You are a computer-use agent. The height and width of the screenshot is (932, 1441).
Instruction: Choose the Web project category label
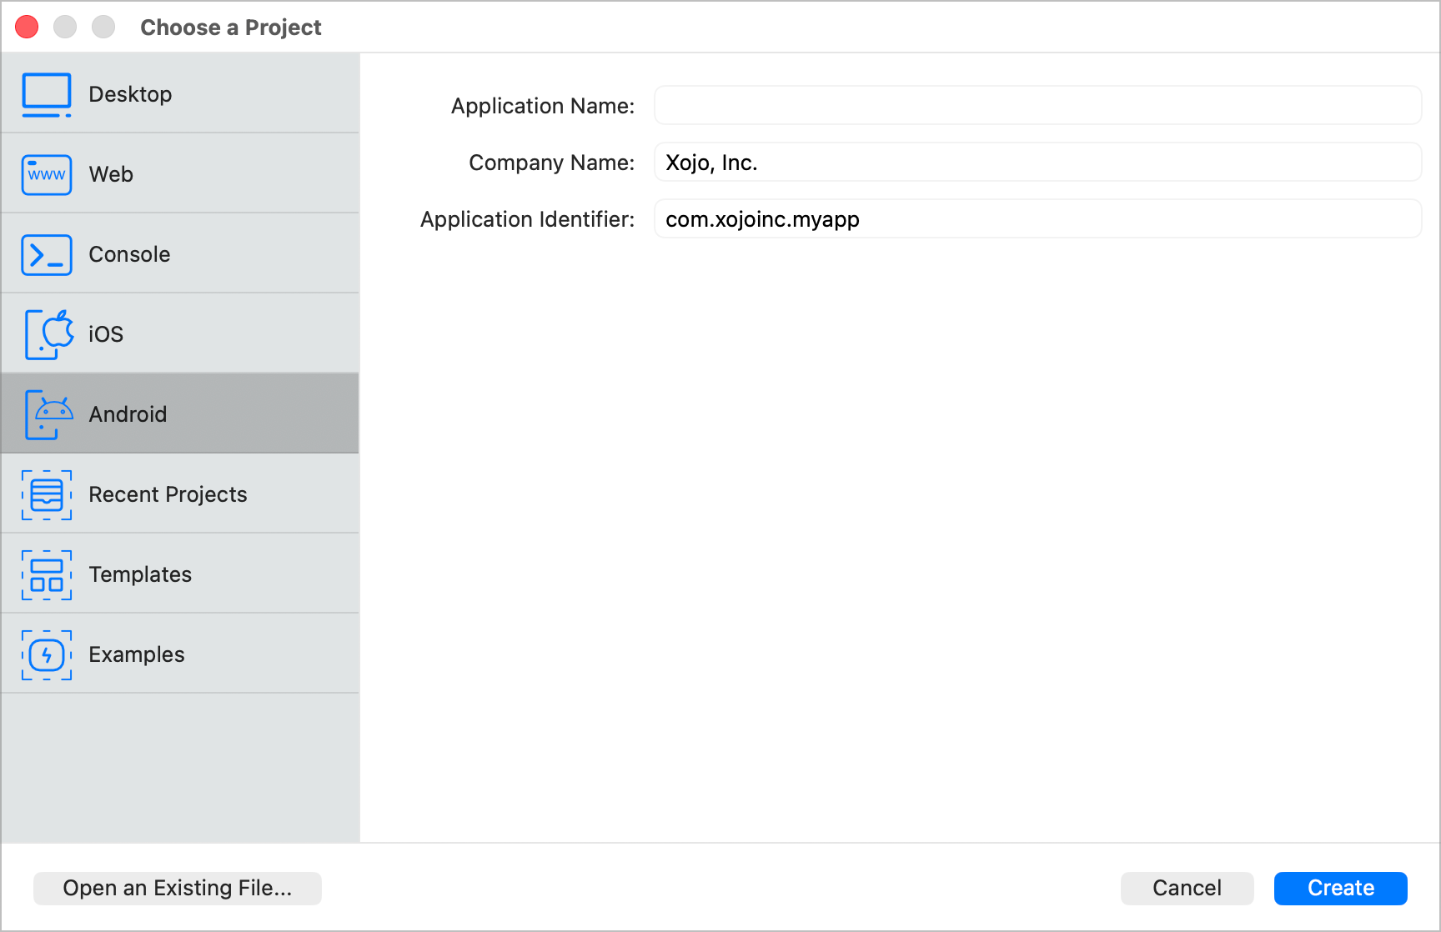(111, 174)
